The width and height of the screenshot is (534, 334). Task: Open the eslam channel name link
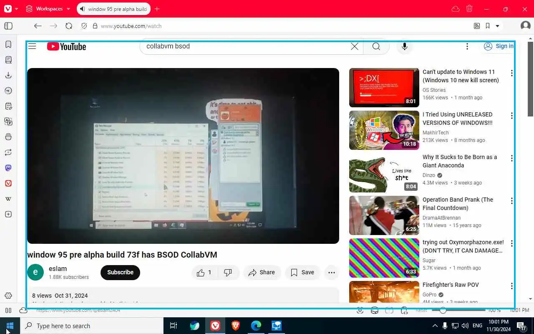pyautogui.click(x=58, y=268)
